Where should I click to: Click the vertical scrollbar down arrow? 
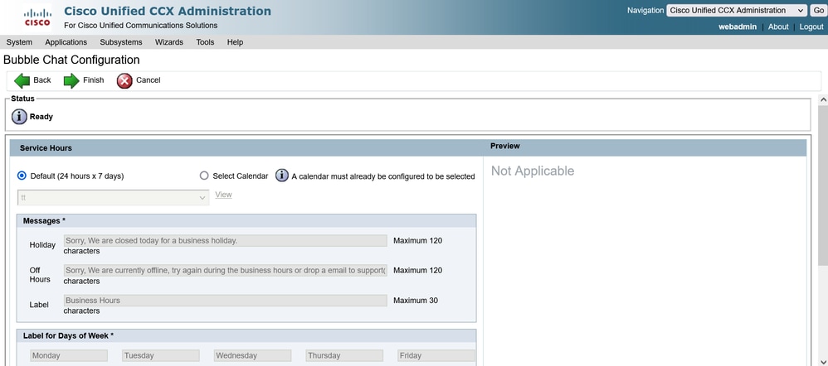click(823, 362)
